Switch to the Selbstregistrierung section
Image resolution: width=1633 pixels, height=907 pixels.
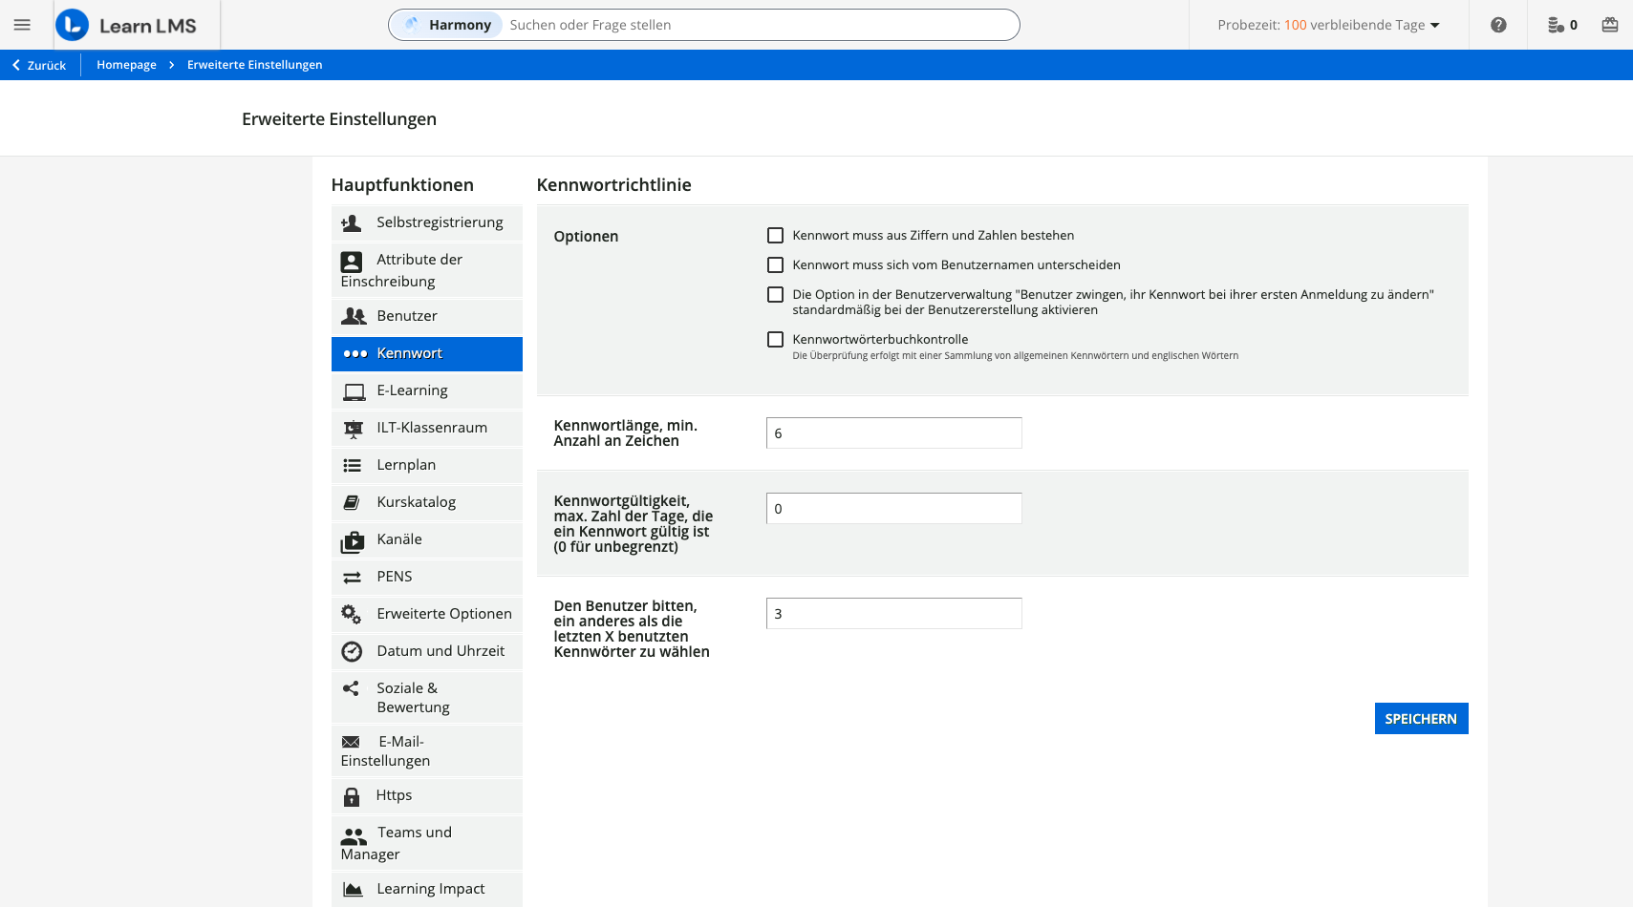point(425,222)
